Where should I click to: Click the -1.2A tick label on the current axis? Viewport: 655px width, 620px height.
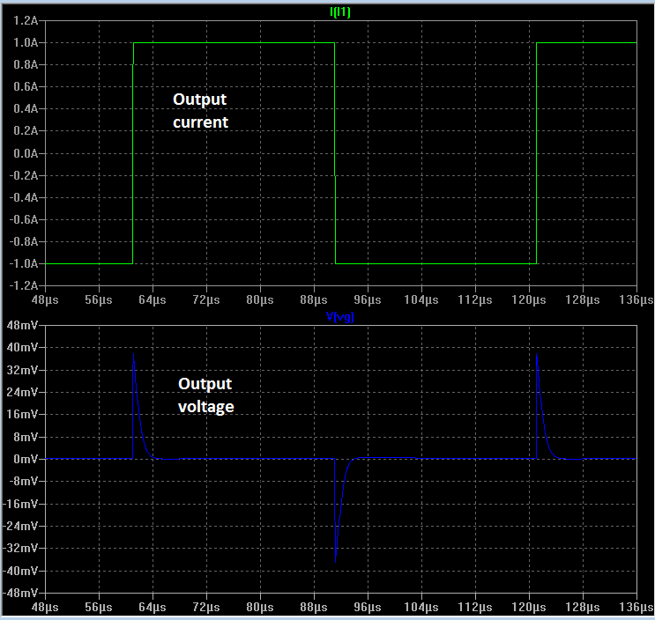[24, 286]
